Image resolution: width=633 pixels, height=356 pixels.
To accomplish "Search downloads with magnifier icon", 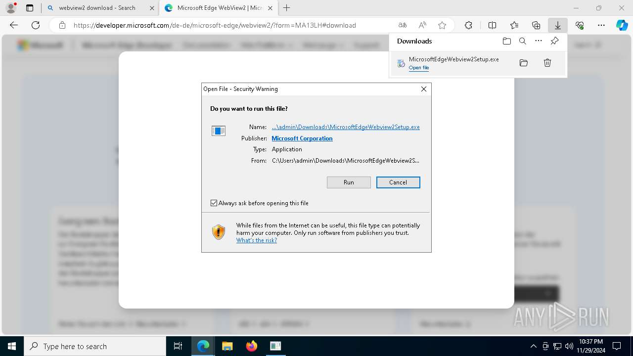I will coord(523,41).
